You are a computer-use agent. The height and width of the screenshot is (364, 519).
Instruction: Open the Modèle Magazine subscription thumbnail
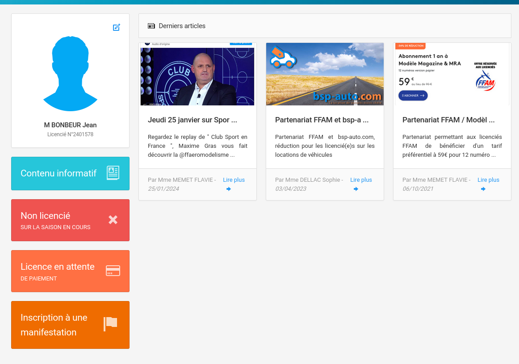[452, 74]
